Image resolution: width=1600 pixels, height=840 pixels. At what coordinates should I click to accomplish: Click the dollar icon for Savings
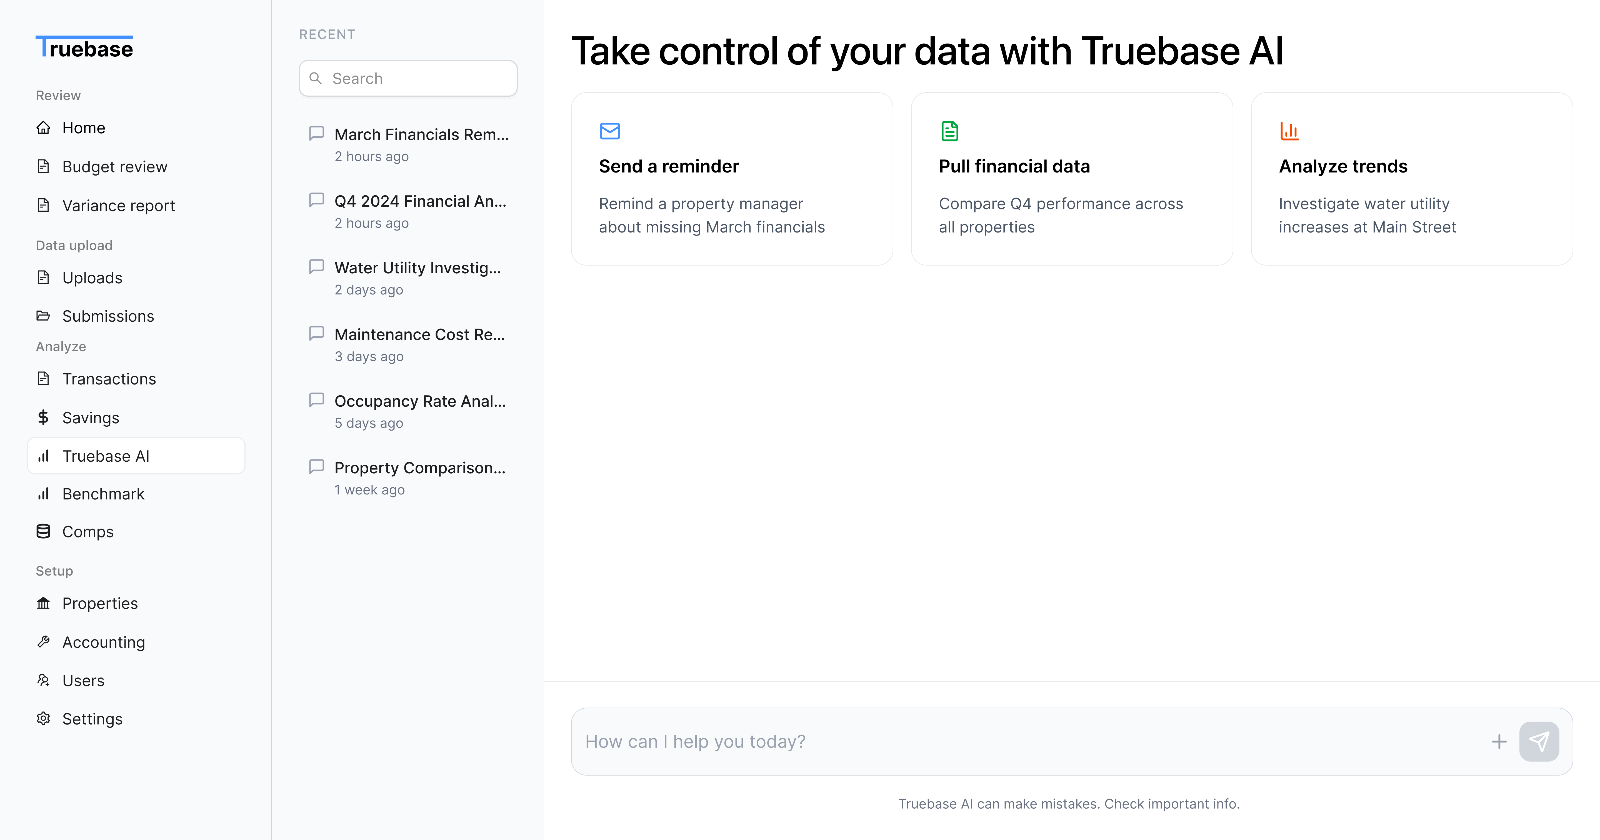point(44,417)
